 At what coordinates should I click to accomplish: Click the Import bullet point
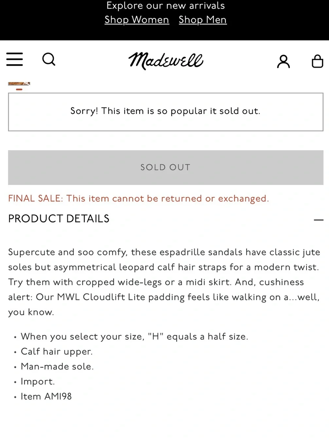point(38,382)
